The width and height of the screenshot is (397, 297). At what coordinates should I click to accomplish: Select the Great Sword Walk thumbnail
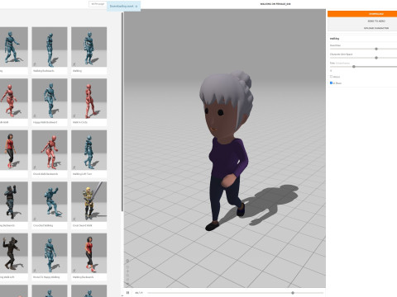pyautogui.click(x=88, y=201)
